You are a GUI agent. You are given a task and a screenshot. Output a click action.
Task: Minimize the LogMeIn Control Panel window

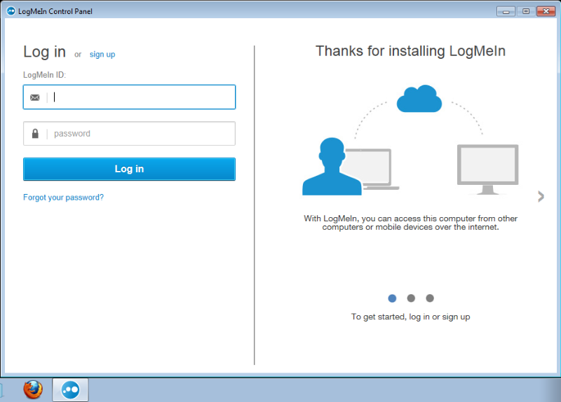coord(505,11)
